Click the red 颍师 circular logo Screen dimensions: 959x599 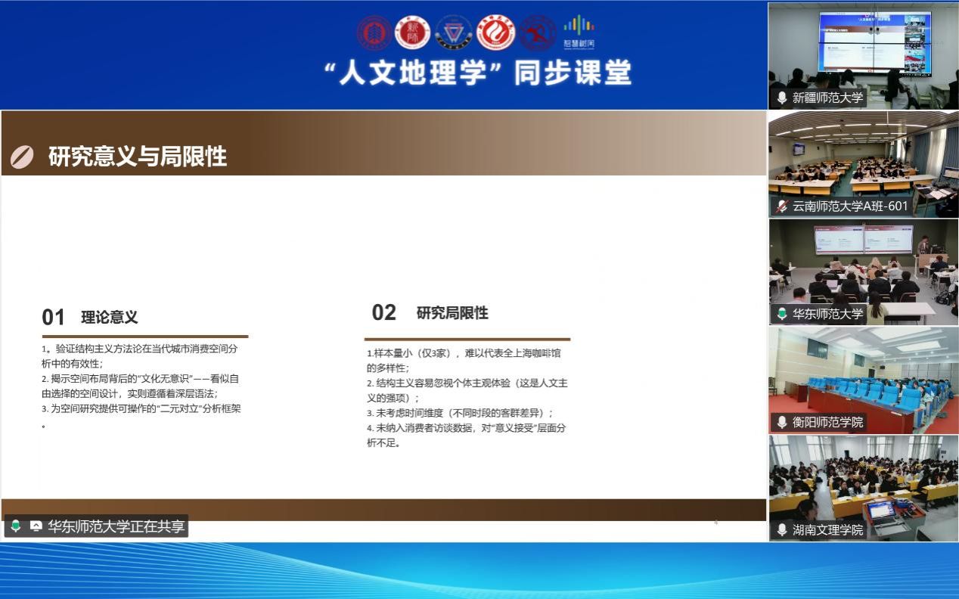click(413, 33)
